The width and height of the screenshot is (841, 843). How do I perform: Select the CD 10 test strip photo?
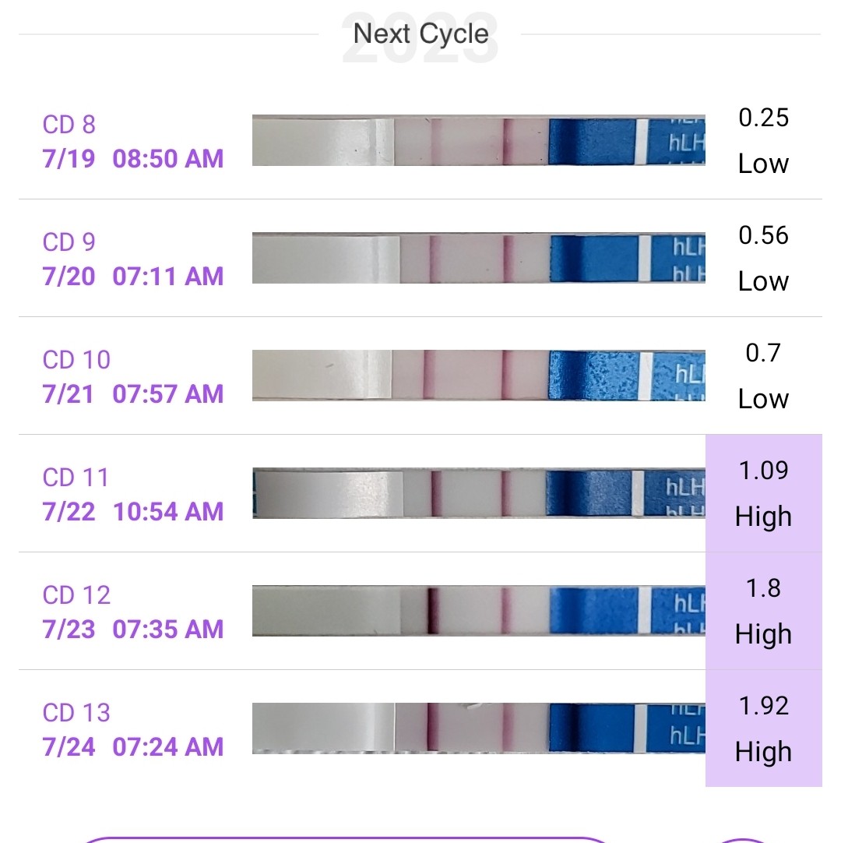[x=478, y=376]
